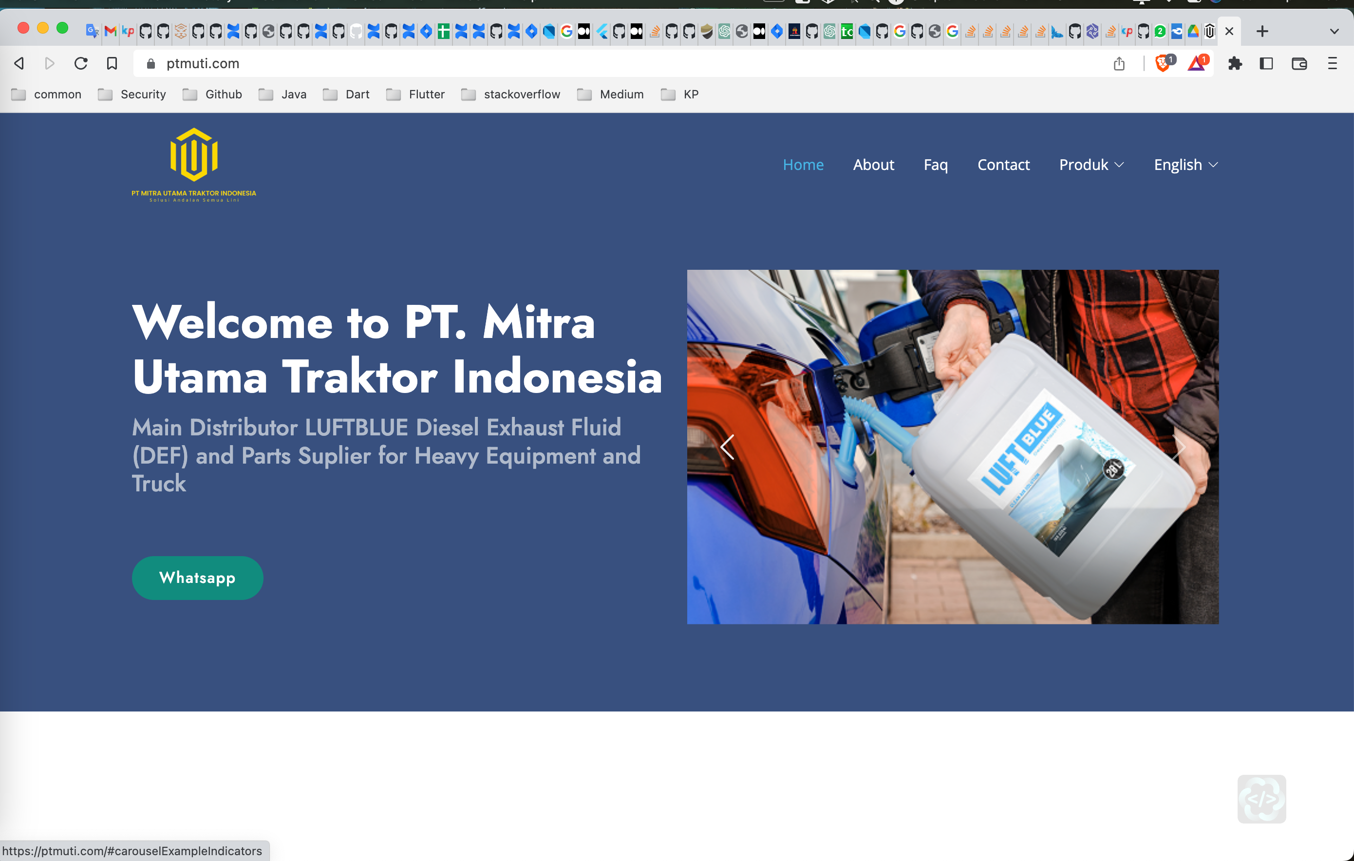Viewport: 1354px width, 861px height.
Task: Open the Faq nav link
Action: tap(936, 165)
